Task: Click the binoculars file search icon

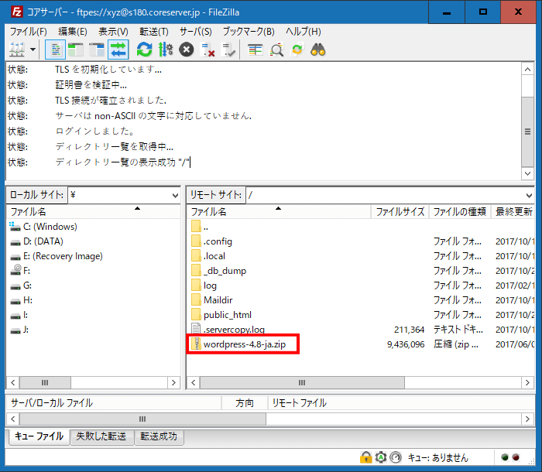Action: (x=318, y=50)
